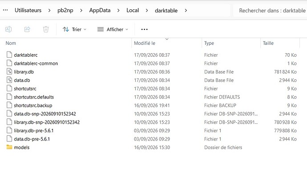Expand chevron after AppData
The image size is (307, 176).
[x=118, y=11]
